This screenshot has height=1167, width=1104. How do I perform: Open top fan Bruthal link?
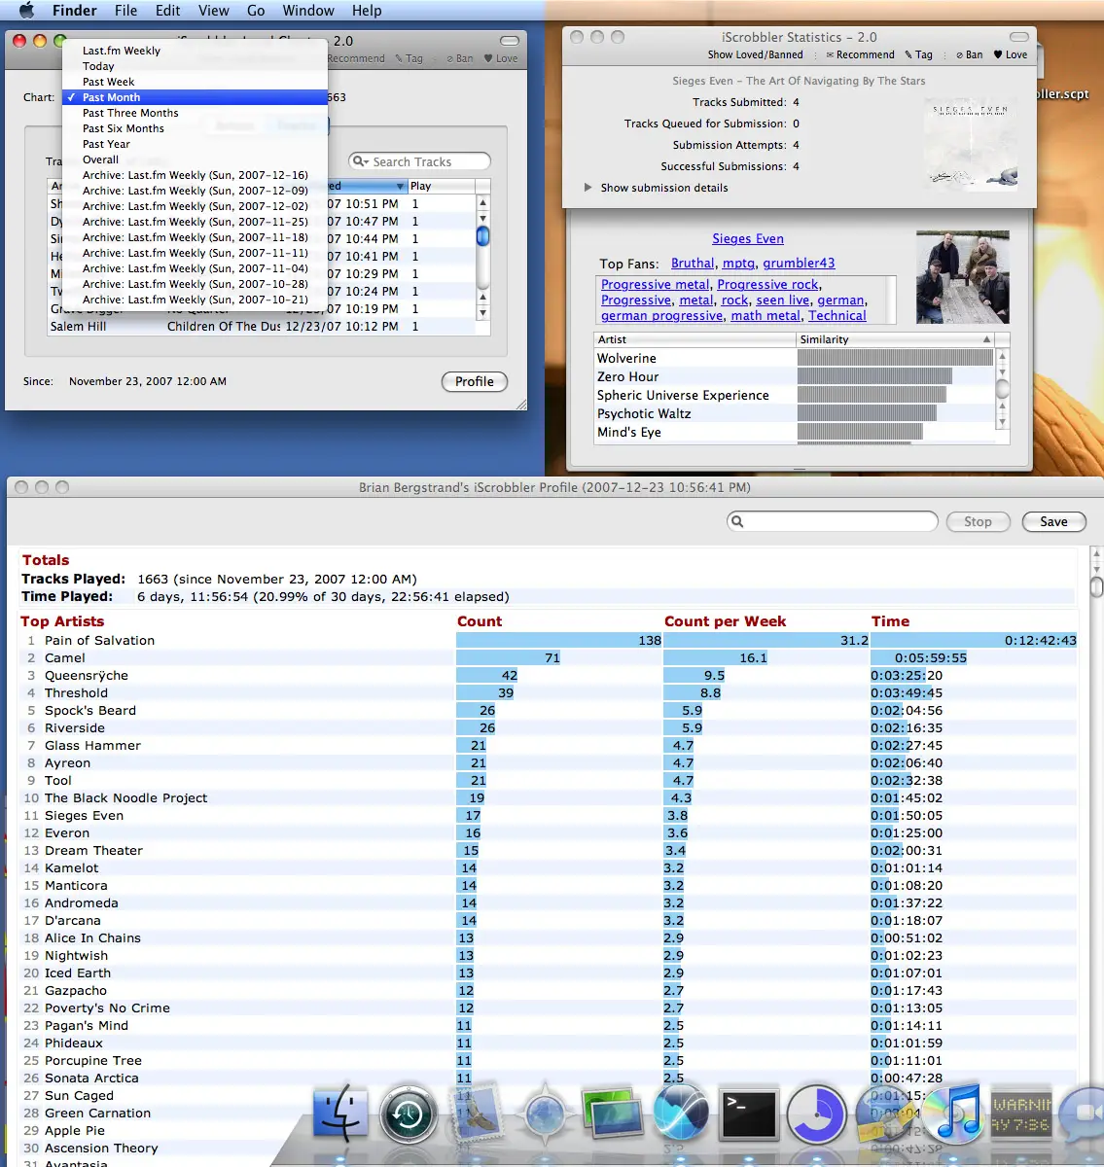(693, 263)
